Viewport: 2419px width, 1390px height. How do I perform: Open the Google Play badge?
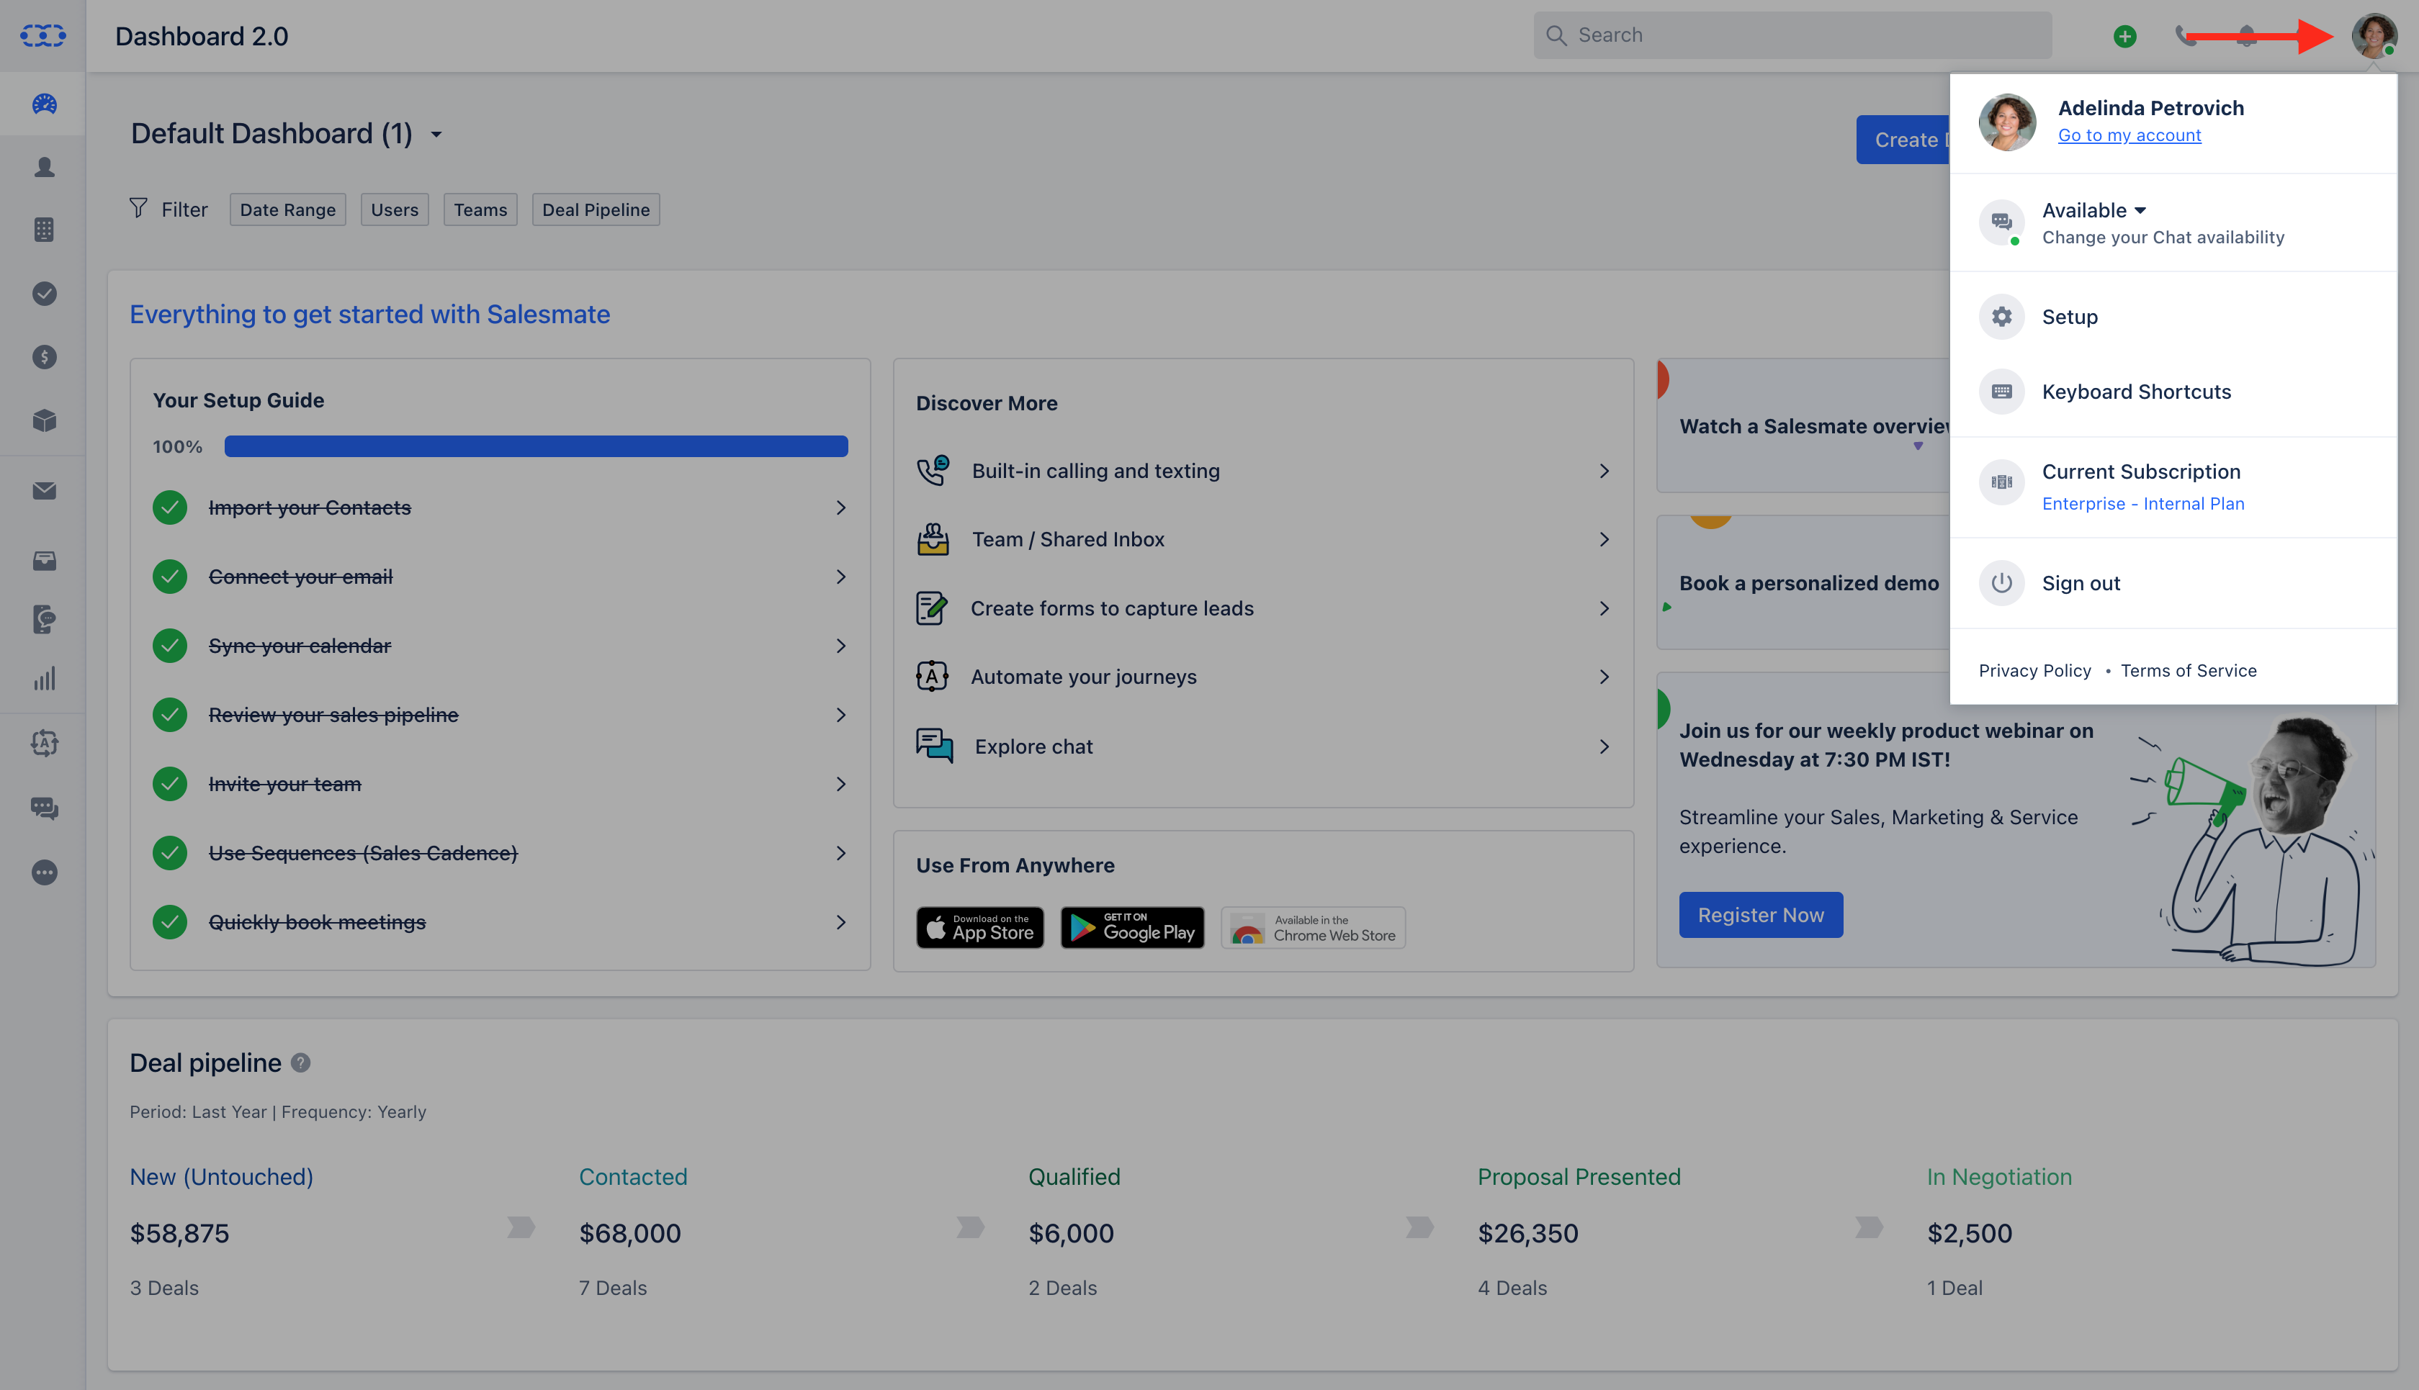pos(1131,927)
